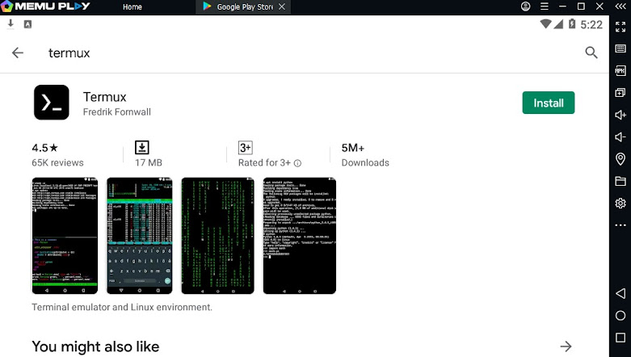The height and width of the screenshot is (357, 631).
Task: Open first Termux screenshot with code
Action: pos(65,236)
